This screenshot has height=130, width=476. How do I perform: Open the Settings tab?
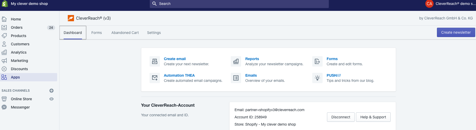coord(154,33)
